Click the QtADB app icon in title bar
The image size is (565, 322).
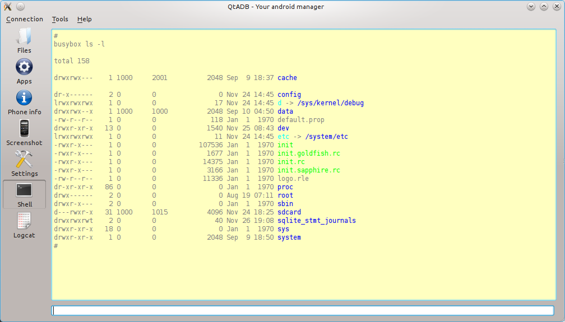[8, 7]
